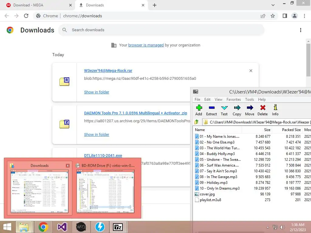Close the Download - MEGA tab
The width and height of the screenshot is (311, 233).
point(70,5)
